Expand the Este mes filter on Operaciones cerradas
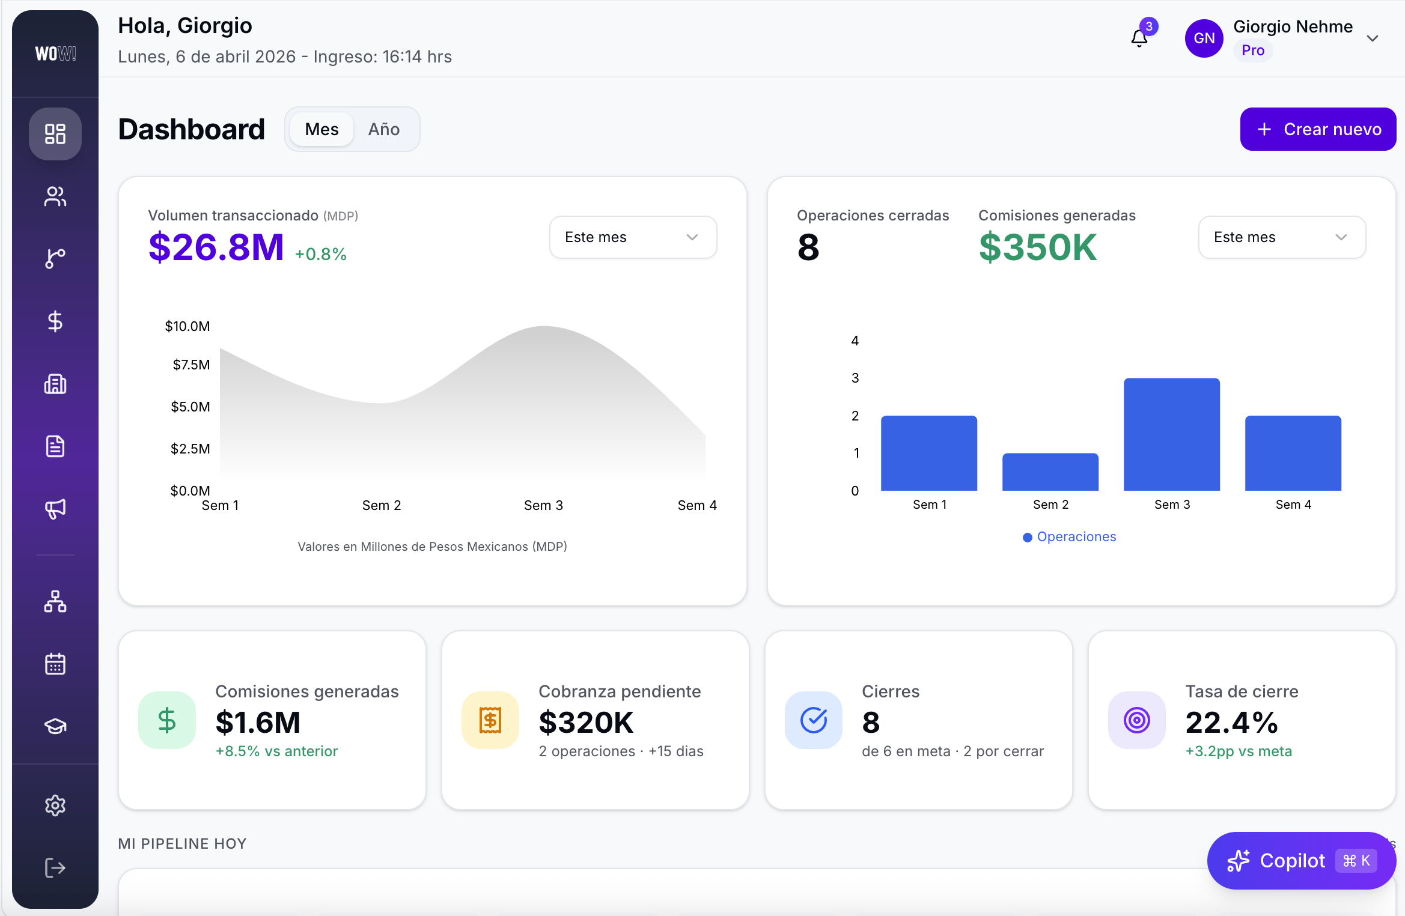1405x916 pixels. (1281, 237)
